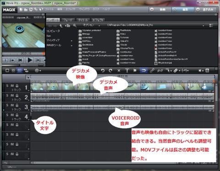Screen dimensions: 220x171
Task: Create a new folder in media browser
Action: (x=68, y=26)
